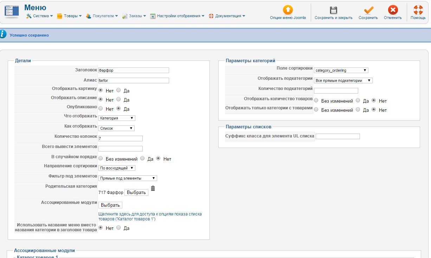Click the Menu component logo icon
The width and height of the screenshot is (431, 258).
[11, 11]
